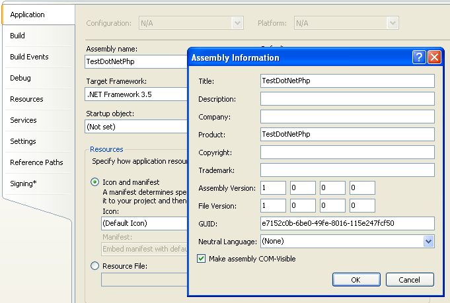Select the Icon and manifest radio button
The height and width of the screenshot is (303, 450).
tap(95, 182)
